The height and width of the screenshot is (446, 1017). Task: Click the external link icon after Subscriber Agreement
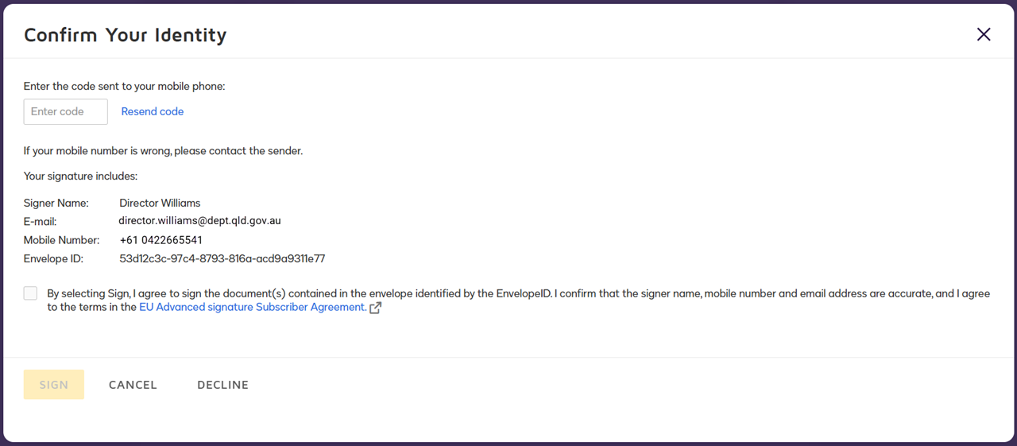(x=376, y=308)
